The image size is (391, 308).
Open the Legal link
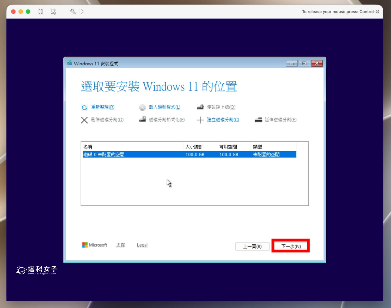tap(142, 245)
